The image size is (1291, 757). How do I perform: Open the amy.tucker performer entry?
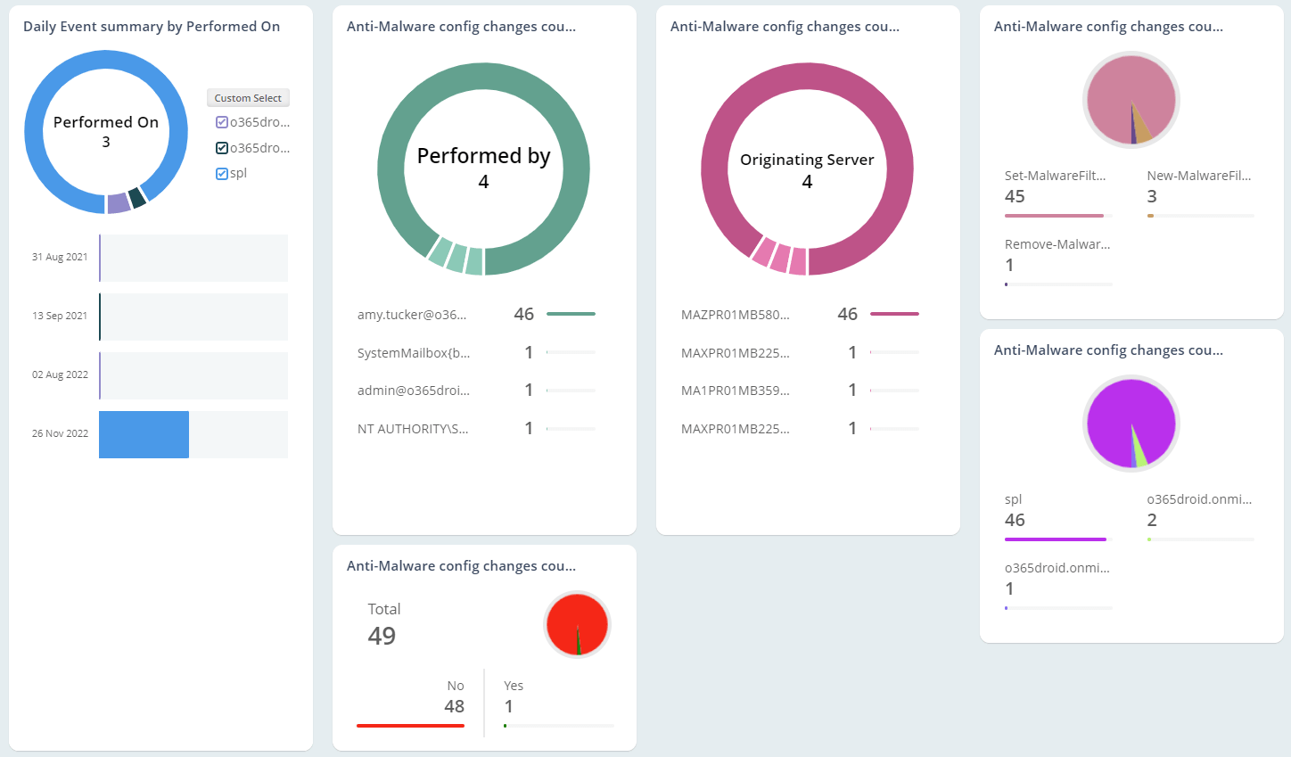tap(412, 315)
